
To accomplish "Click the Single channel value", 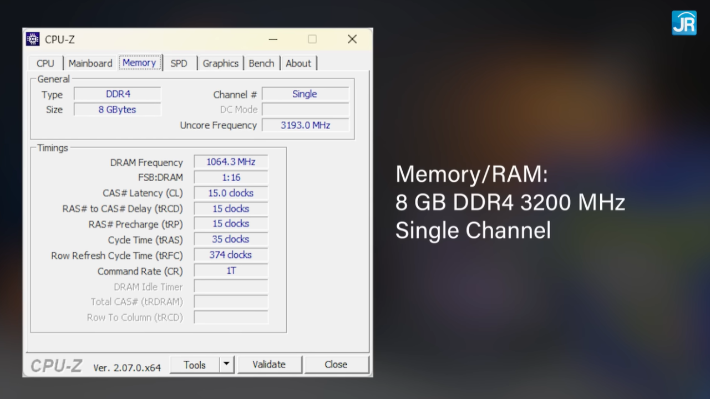I will pos(305,94).
